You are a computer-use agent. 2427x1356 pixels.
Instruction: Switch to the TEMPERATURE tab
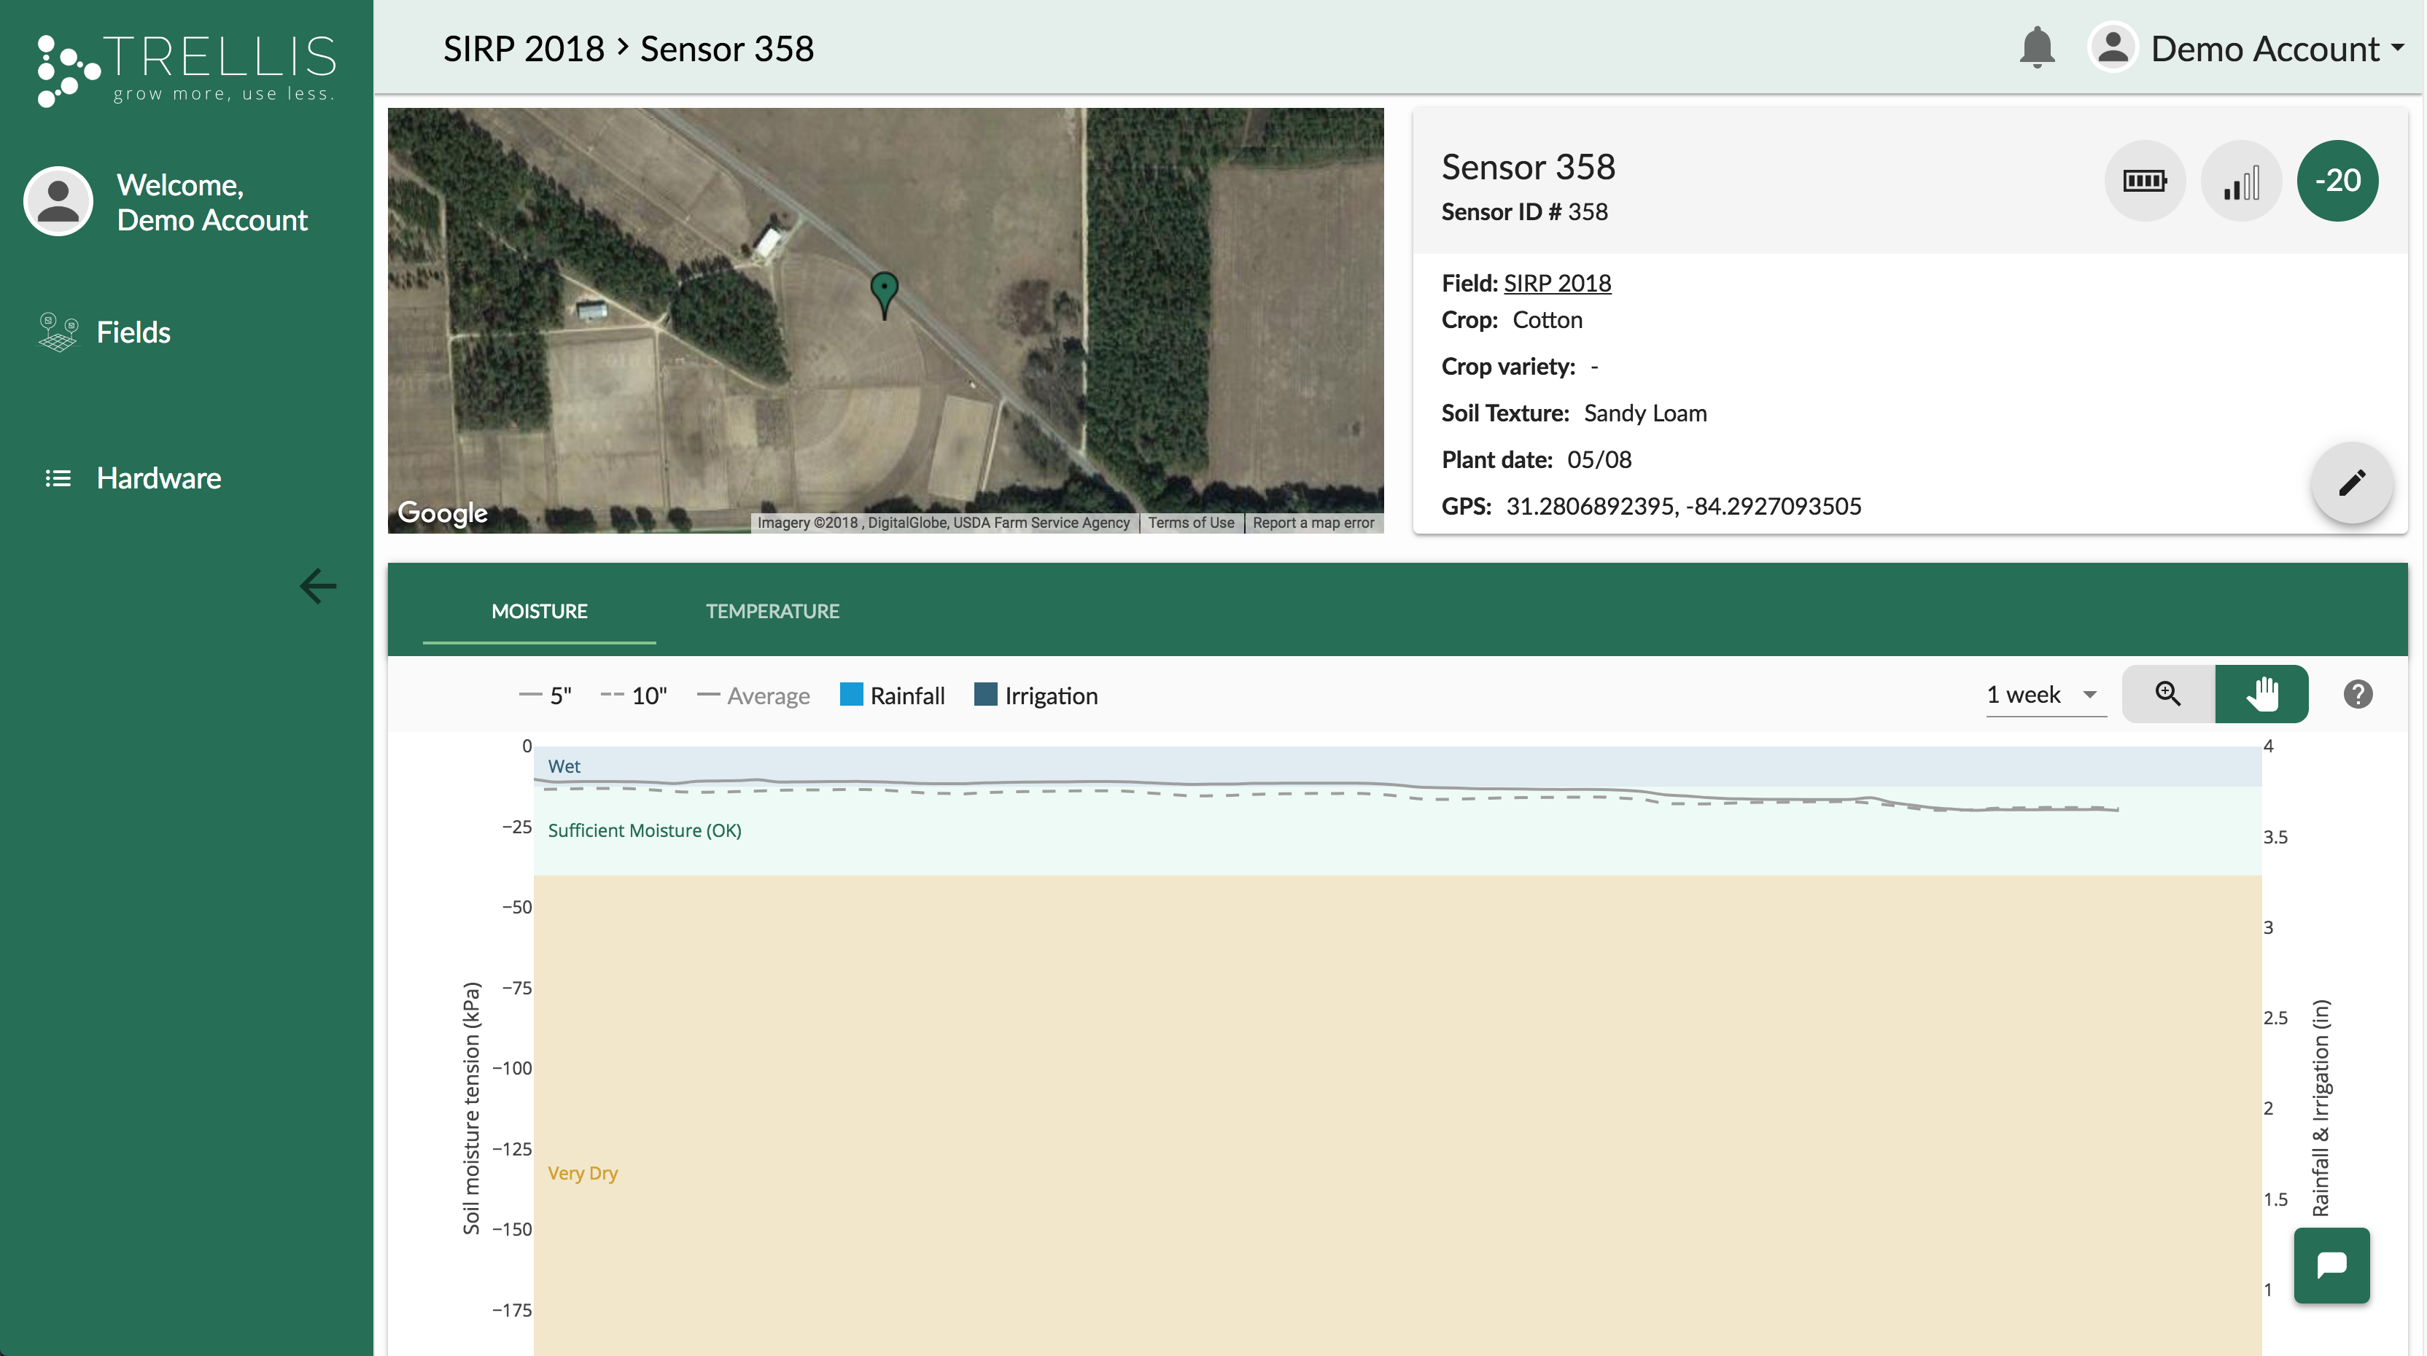click(772, 611)
